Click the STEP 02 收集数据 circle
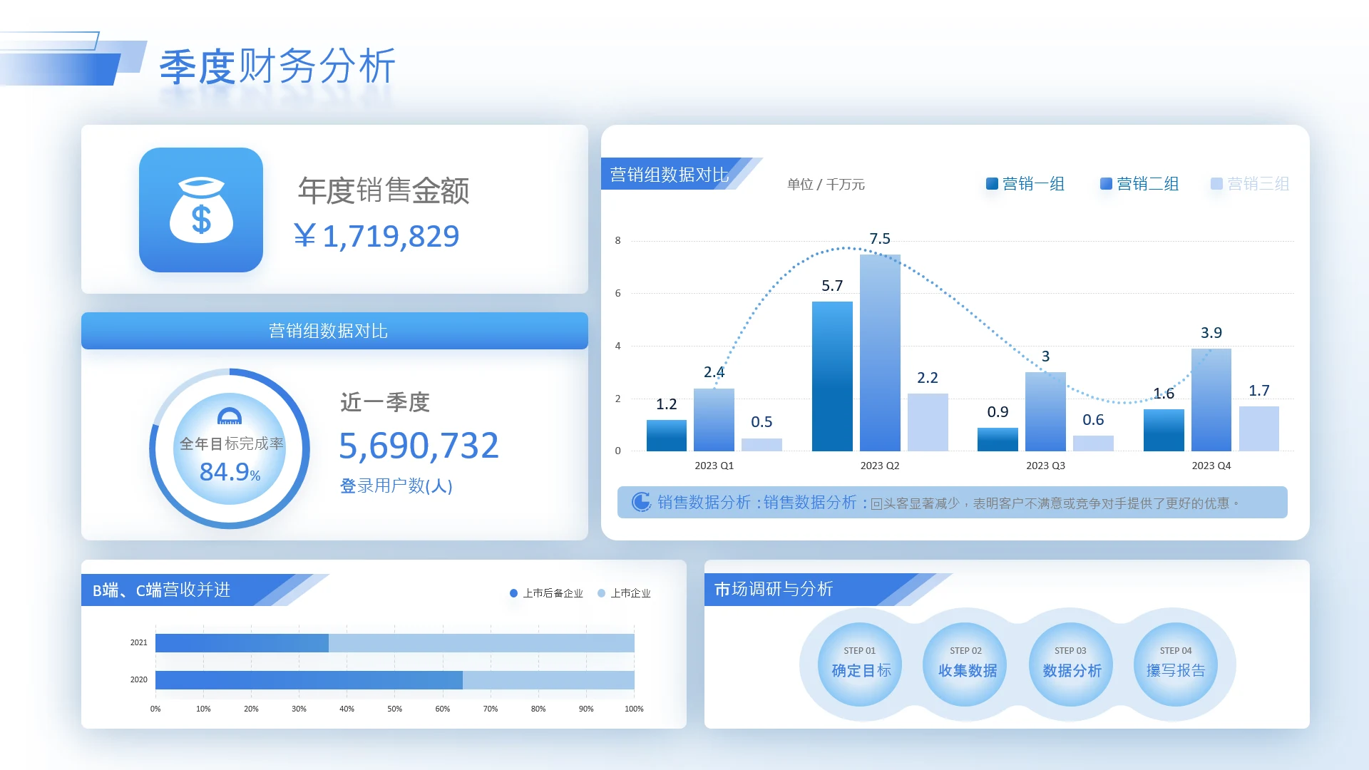This screenshot has width=1369, height=770. (x=965, y=664)
